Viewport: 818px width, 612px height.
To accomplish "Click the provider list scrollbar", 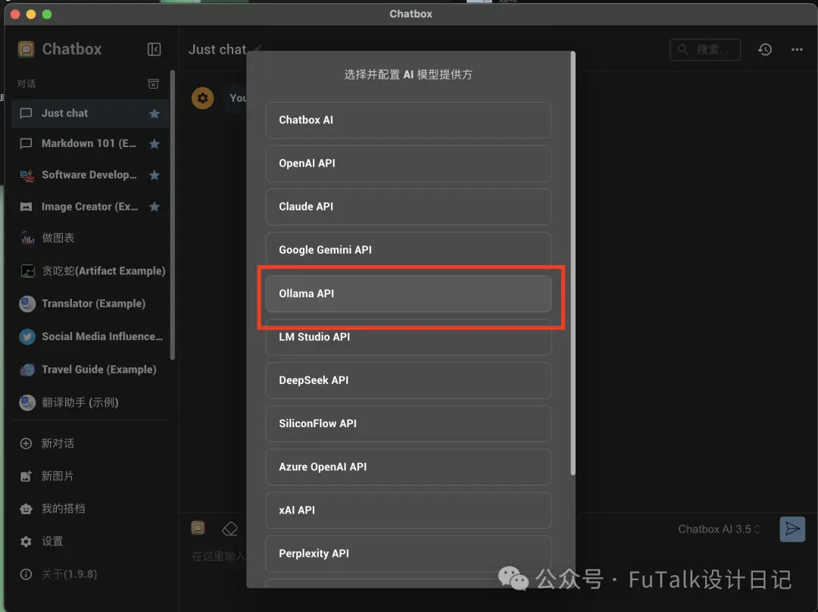I will 573,264.
